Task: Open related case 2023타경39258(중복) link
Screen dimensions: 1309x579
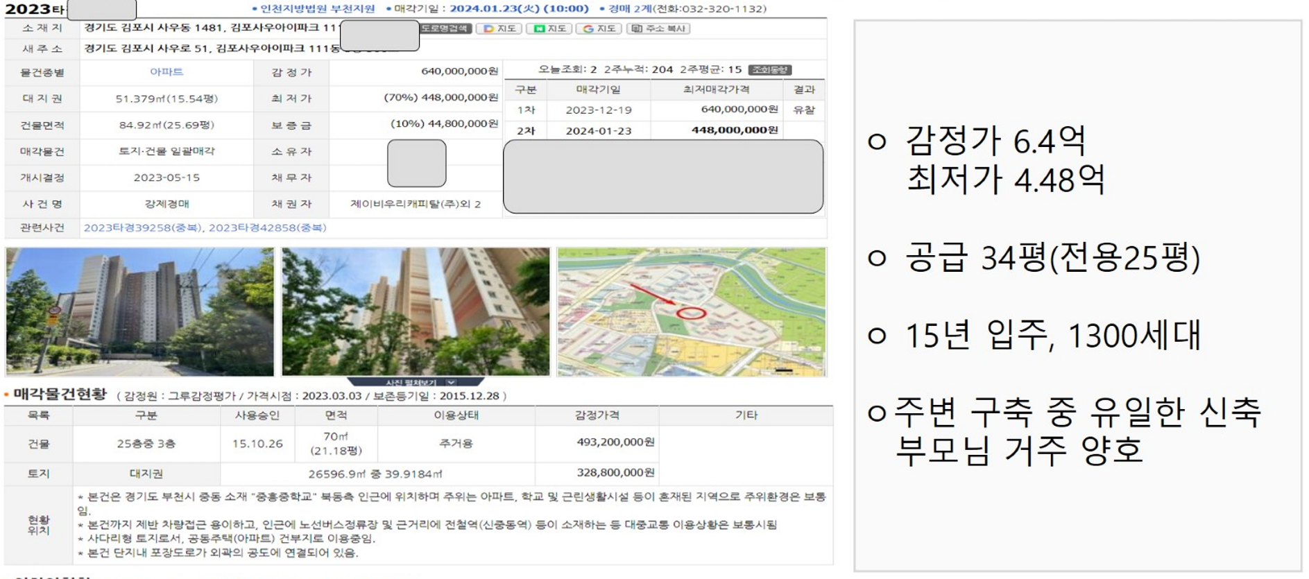Action: [144, 227]
